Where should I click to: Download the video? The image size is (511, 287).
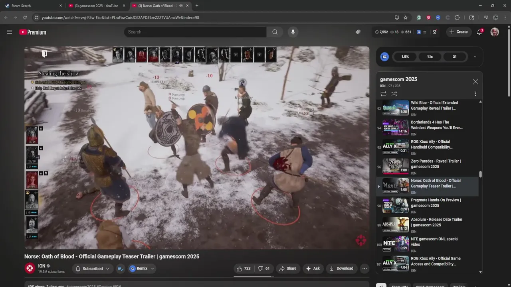point(341,269)
